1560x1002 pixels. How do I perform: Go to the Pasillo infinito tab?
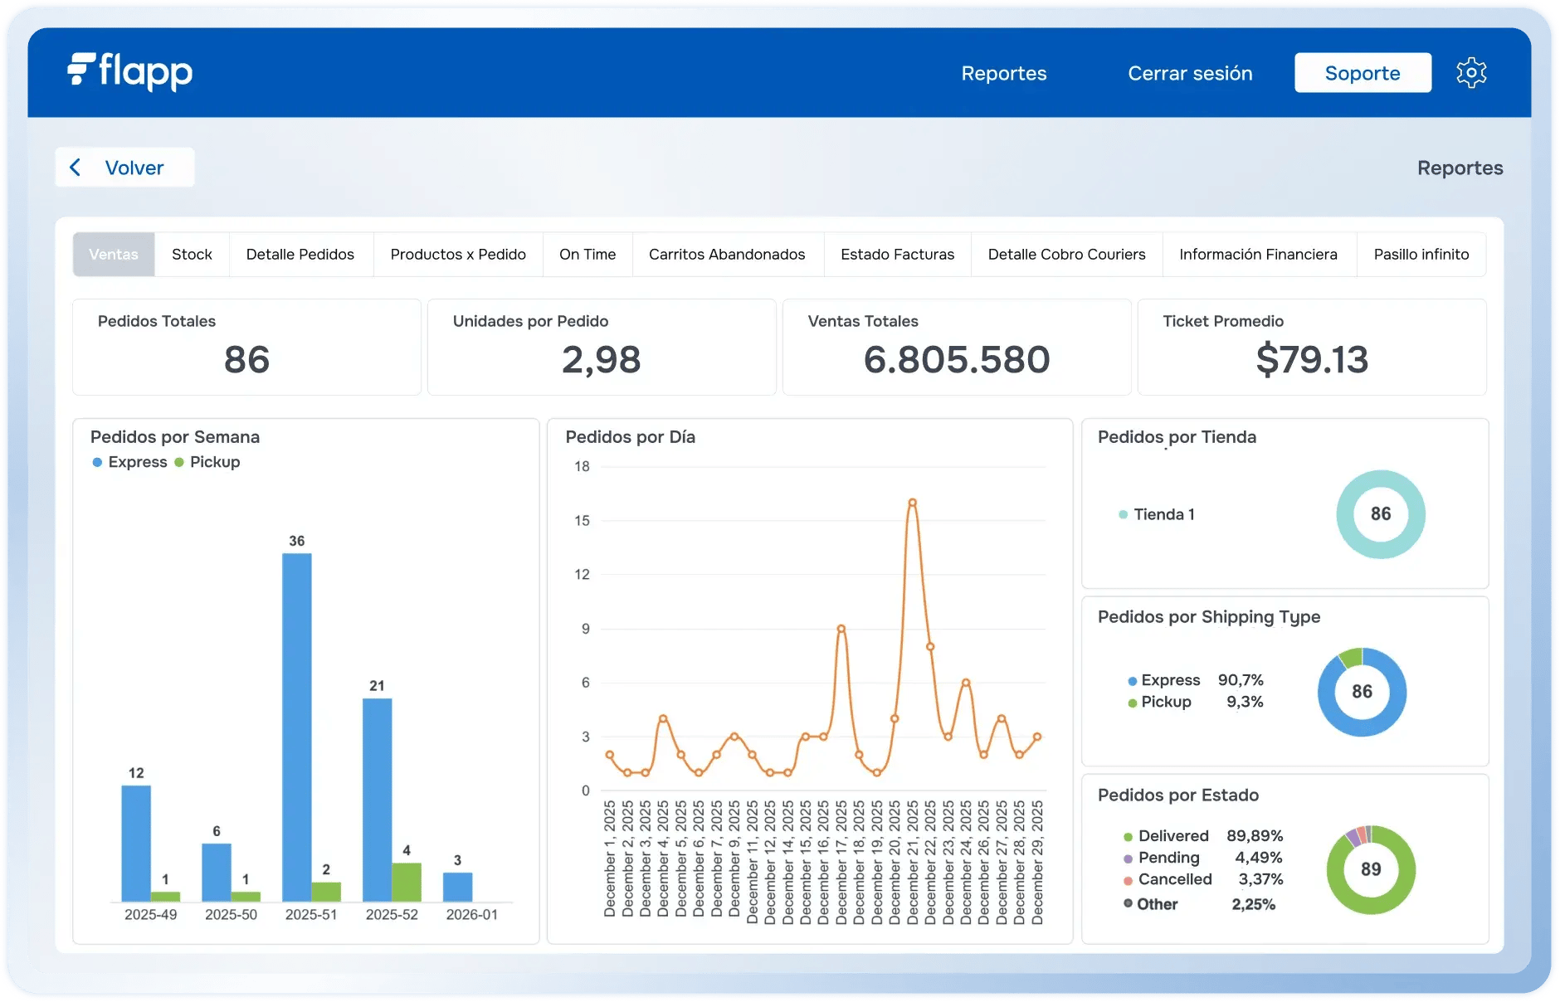click(1421, 255)
